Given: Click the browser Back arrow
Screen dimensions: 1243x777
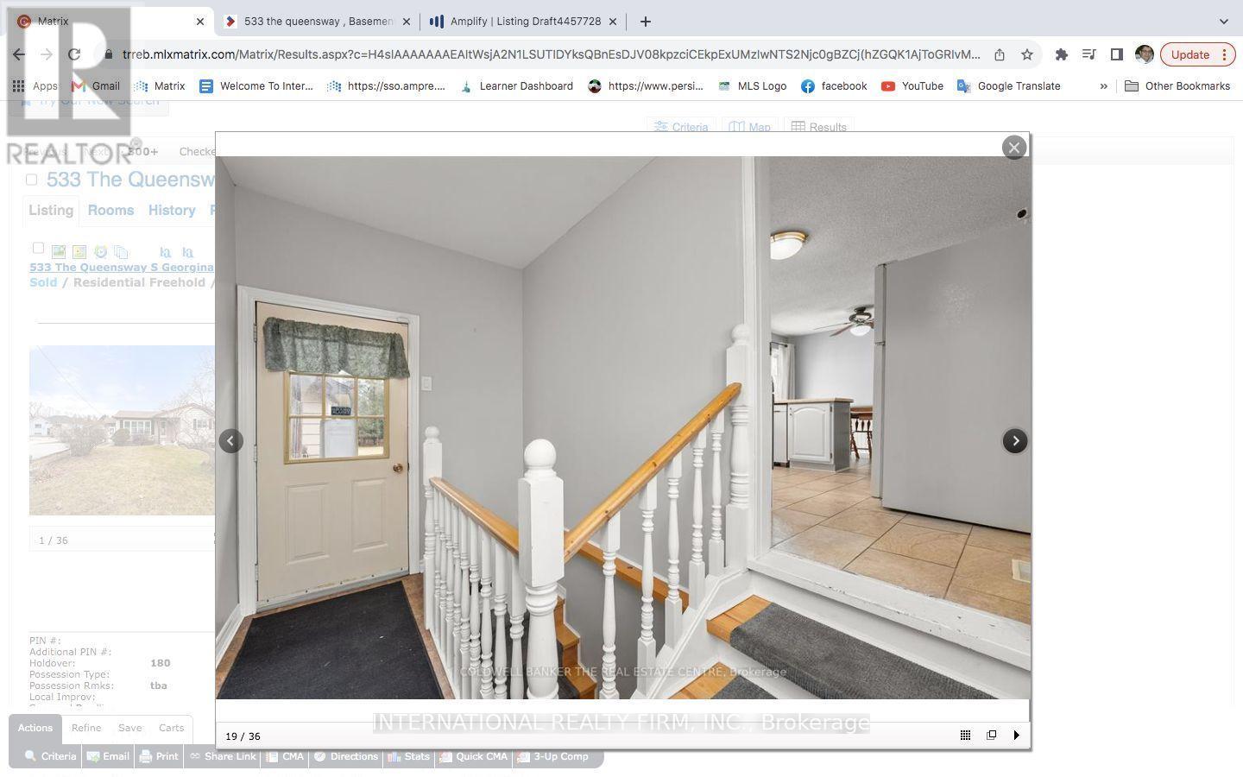Looking at the screenshot, I should coord(19,54).
